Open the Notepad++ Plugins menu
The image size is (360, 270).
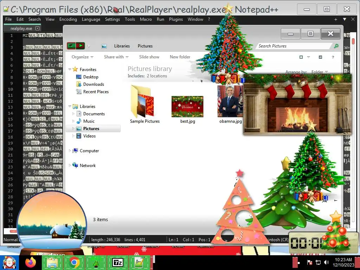[x=176, y=19]
